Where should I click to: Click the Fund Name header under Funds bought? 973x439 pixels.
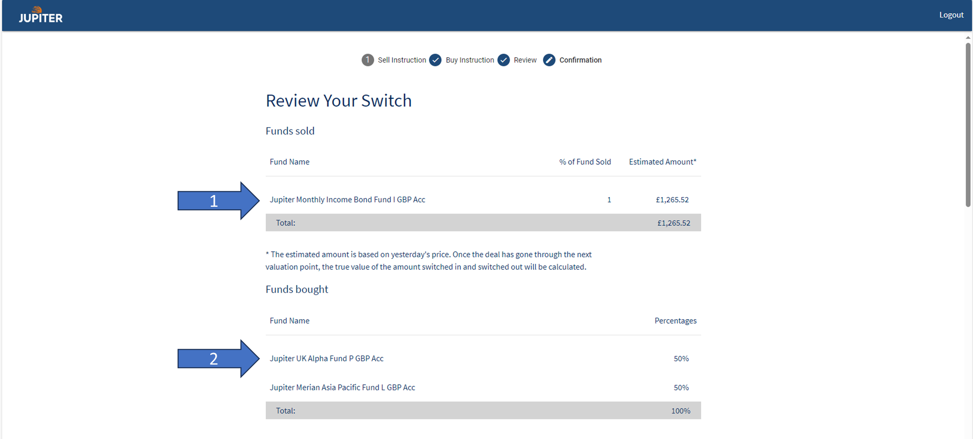pyautogui.click(x=290, y=321)
